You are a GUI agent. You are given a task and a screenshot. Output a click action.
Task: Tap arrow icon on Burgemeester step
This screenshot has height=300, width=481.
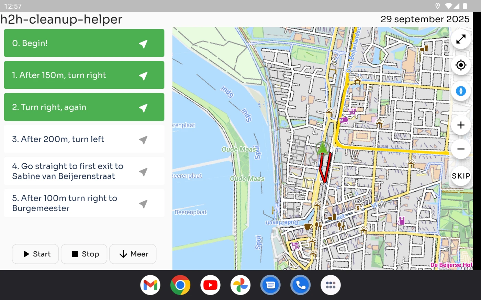click(143, 204)
